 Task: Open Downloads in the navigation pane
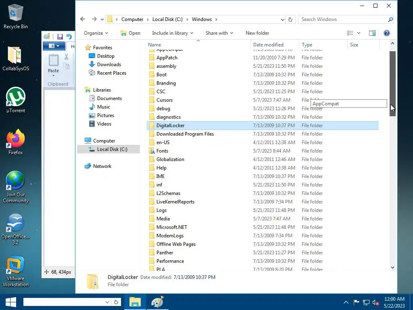(109, 64)
